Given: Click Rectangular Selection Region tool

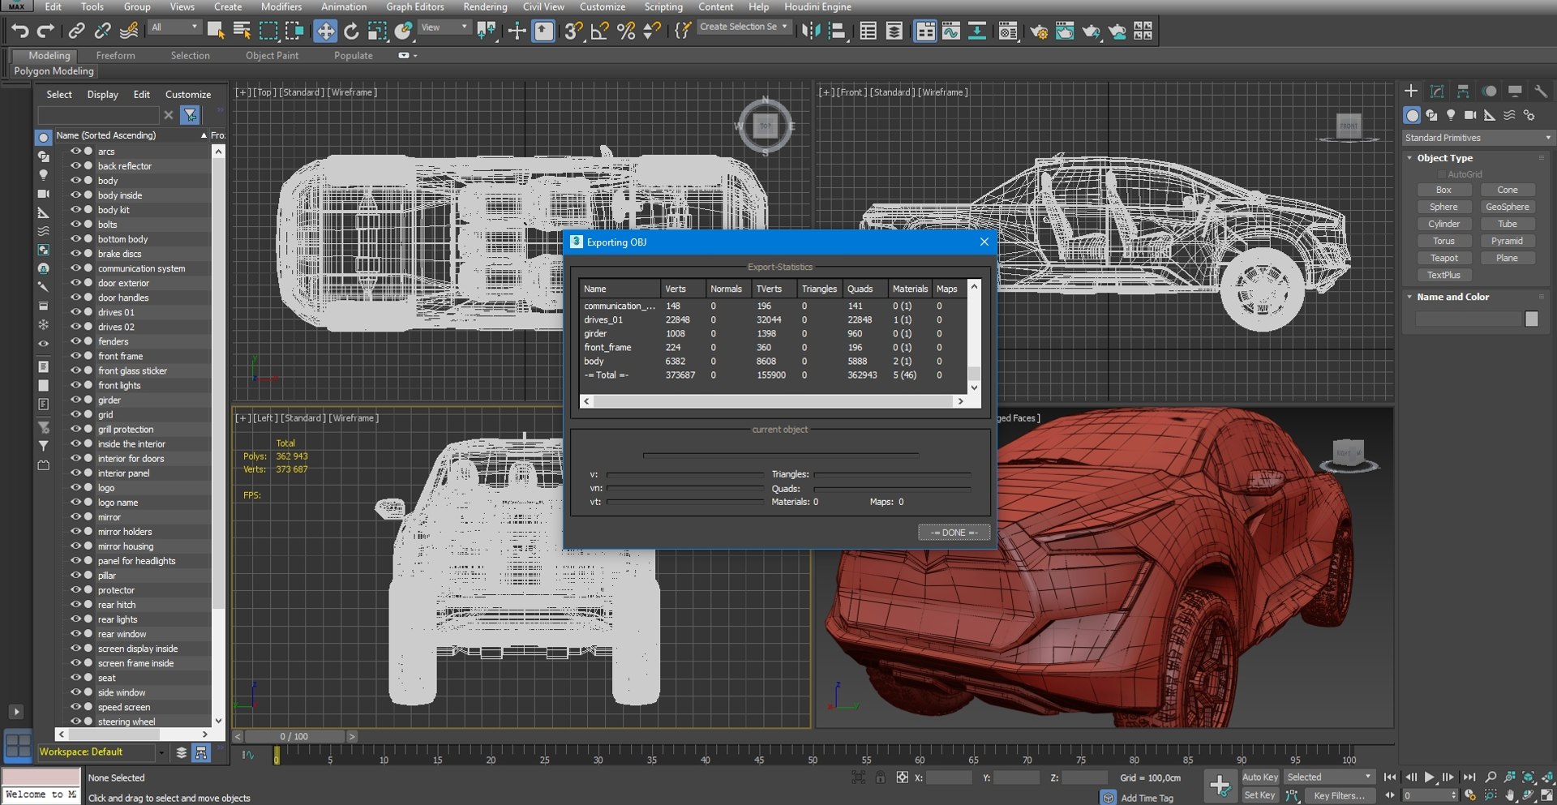Looking at the screenshot, I should (x=268, y=31).
